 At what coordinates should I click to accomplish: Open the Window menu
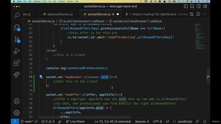click(70, 1)
